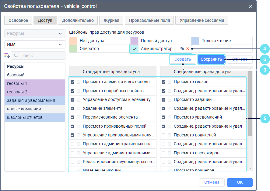Uncheck 'Просмотр геозон' checkbox
This screenshot has height=191, width=270.
tap(164, 82)
